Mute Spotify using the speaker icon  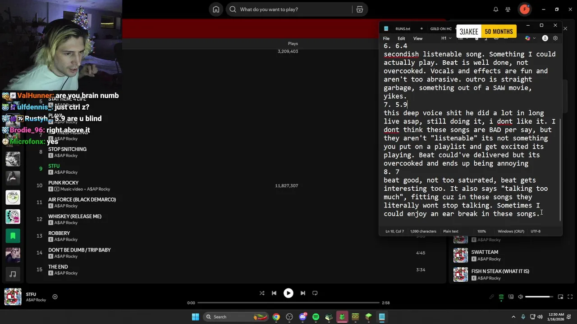coord(520,297)
